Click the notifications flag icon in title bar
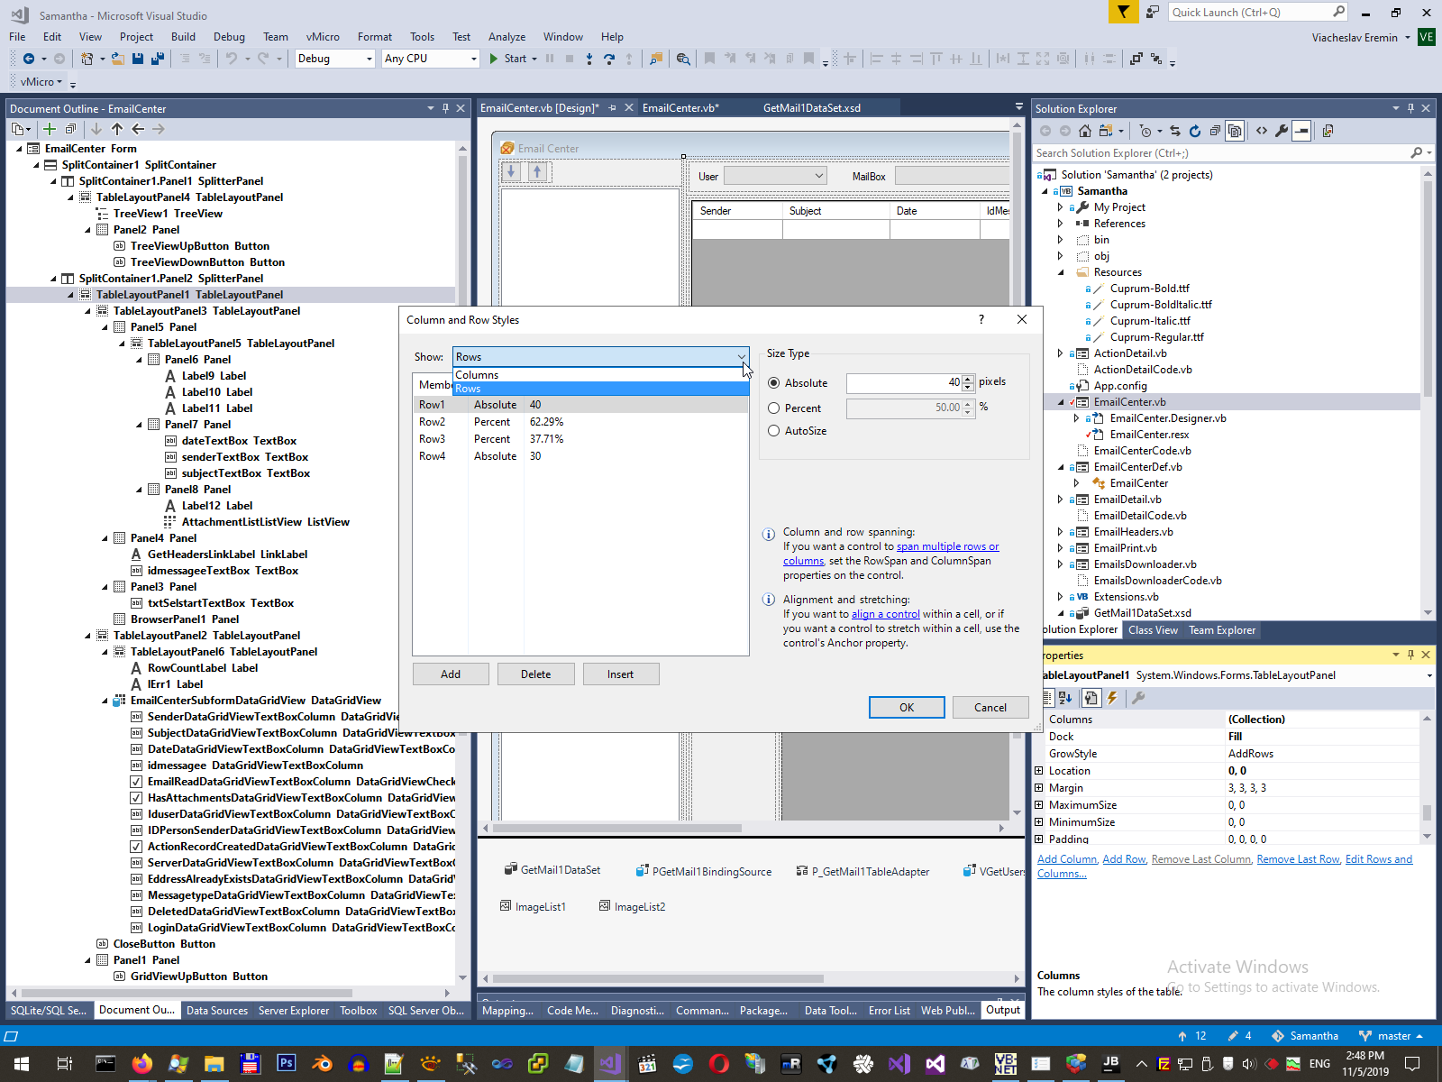Image resolution: width=1442 pixels, height=1082 pixels. (1123, 12)
